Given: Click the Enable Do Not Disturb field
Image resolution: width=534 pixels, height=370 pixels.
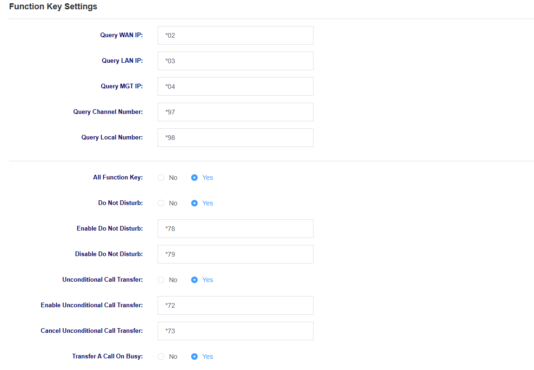Looking at the screenshot, I should [235, 229].
